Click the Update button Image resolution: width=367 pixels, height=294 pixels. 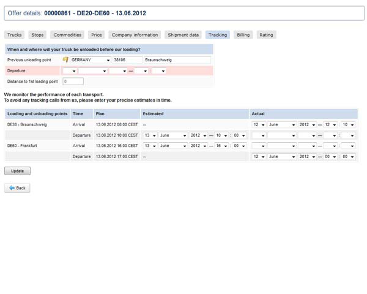click(17, 171)
